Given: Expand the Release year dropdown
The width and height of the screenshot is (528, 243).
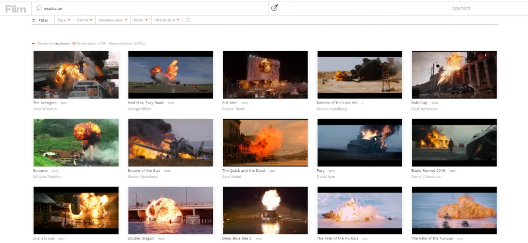Looking at the screenshot, I should click(113, 20).
